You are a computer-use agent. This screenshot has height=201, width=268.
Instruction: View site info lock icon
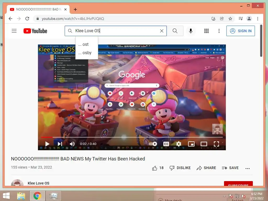coord(38,19)
